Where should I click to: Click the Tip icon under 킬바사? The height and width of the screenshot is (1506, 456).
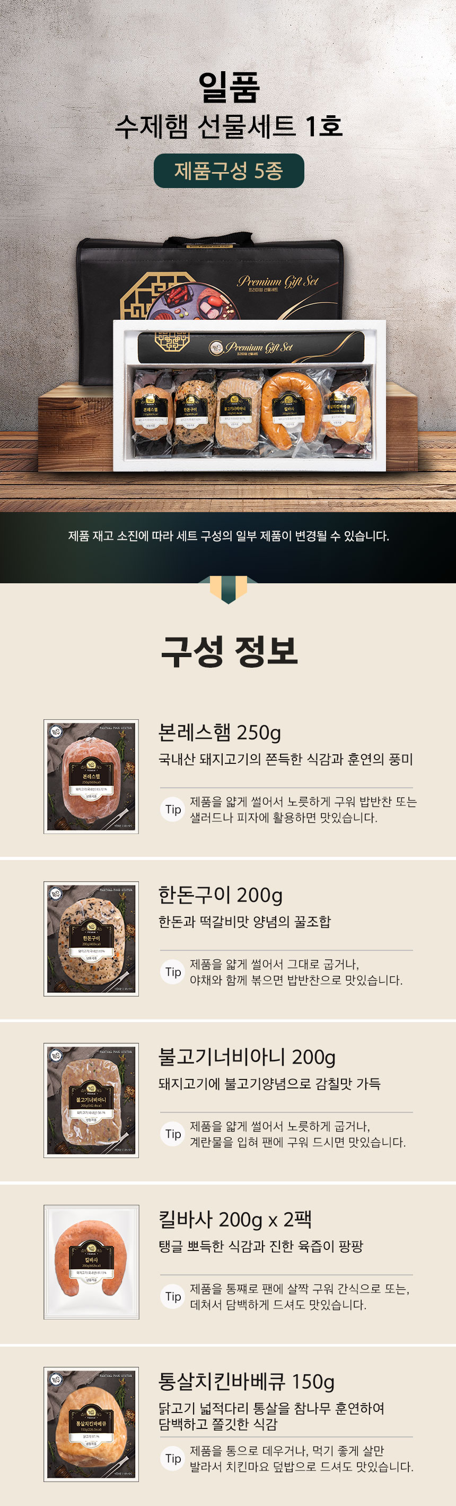pyautogui.click(x=173, y=1296)
